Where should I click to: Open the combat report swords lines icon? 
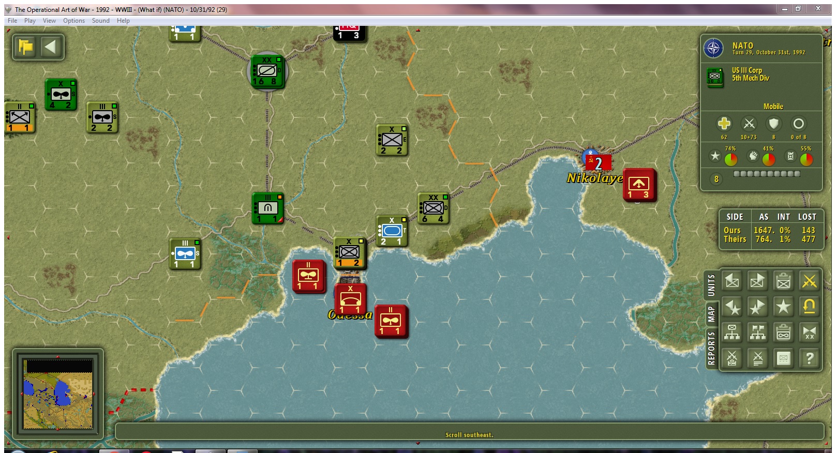tap(757, 358)
